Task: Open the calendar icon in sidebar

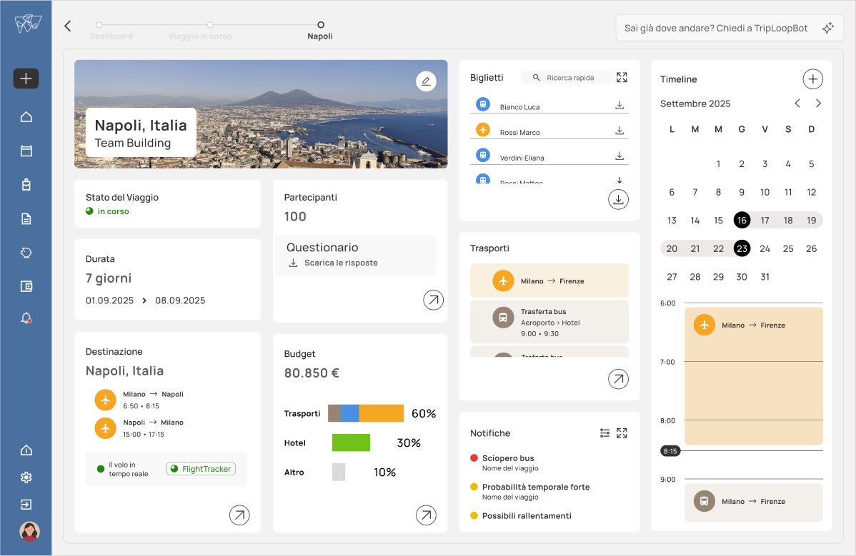Action: [x=26, y=151]
